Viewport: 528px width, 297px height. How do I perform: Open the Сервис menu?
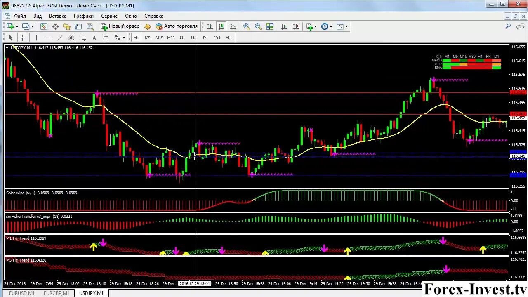[x=109, y=16]
